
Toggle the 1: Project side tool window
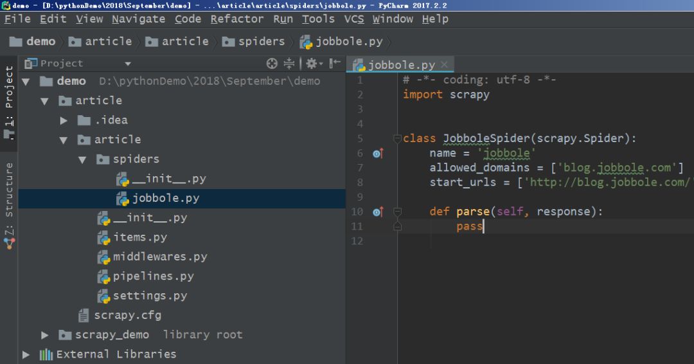pyautogui.click(x=9, y=102)
